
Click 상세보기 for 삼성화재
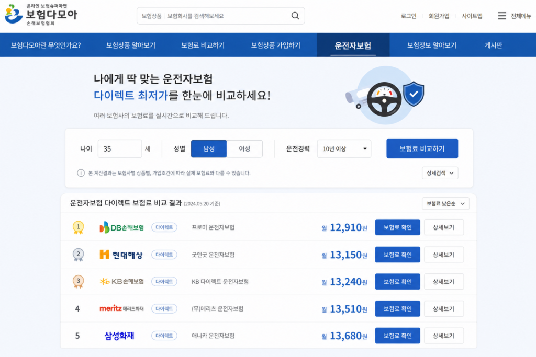click(444, 336)
